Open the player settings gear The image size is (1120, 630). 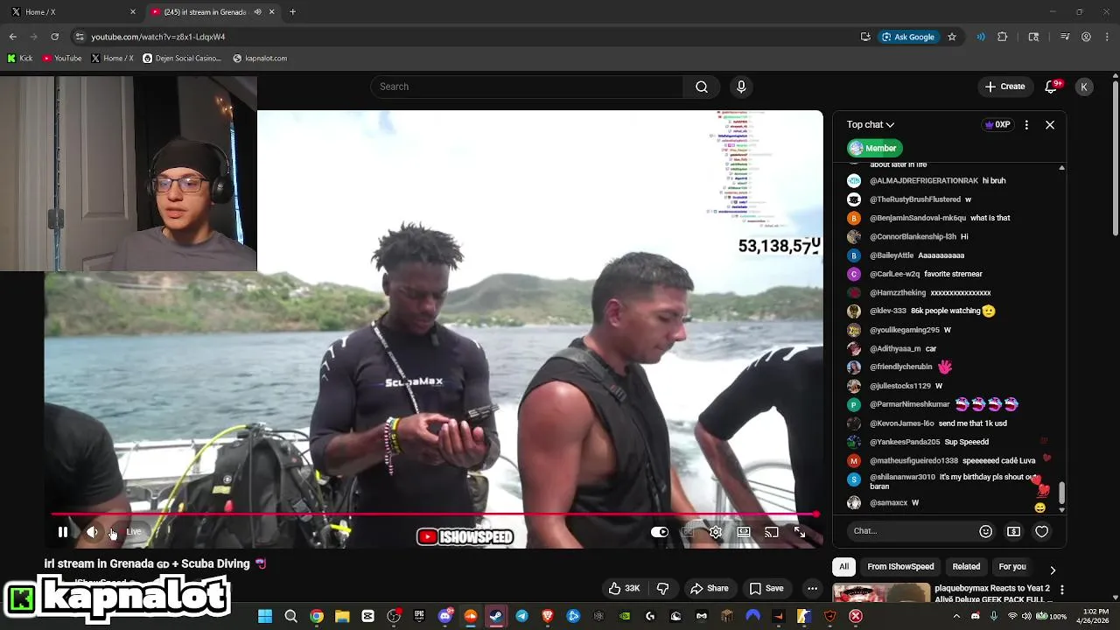point(716,532)
